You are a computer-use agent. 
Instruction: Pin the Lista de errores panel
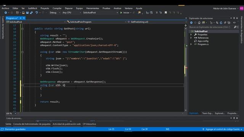(x=234, y=118)
